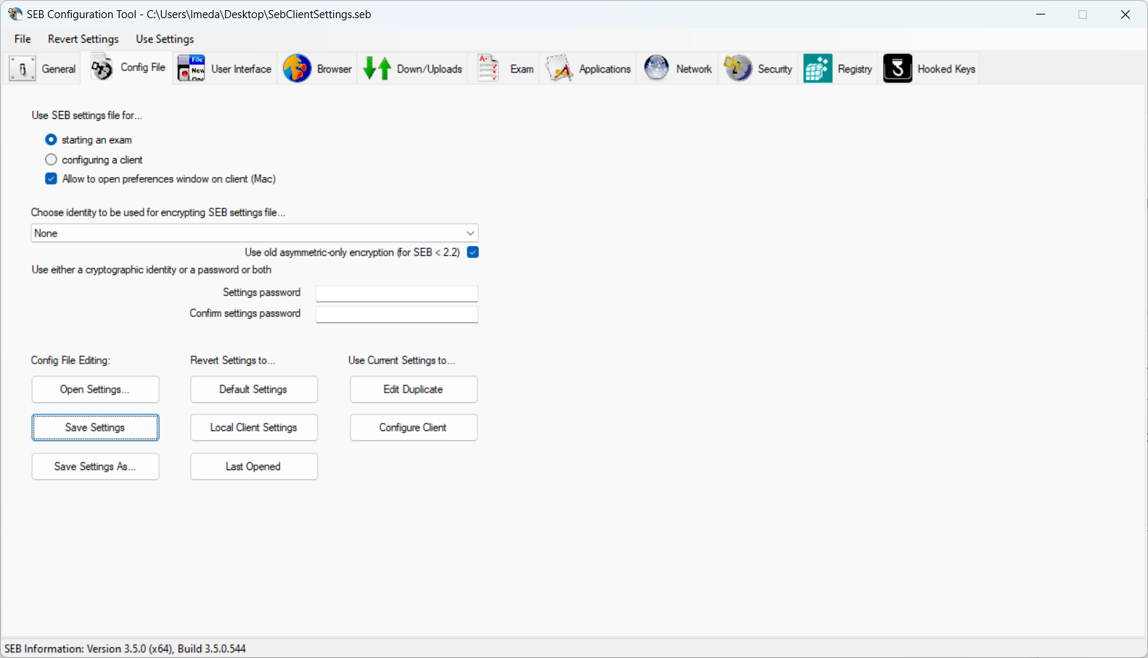The height and width of the screenshot is (658, 1148).
Task: Click the Applications icon
Action: tap(559, 68)
